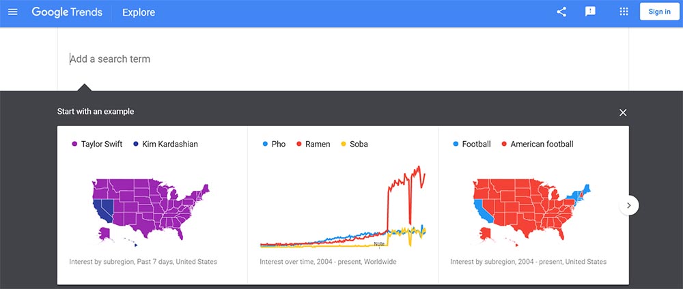Click the purple Taylor Swift legend dot
Image resolution: width=683 pixels, height=289 pixels.
pyautogui.click(x=74, y=144)
